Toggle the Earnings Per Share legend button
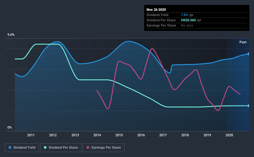This screenshot has height=157, width=254. point(104,148)
